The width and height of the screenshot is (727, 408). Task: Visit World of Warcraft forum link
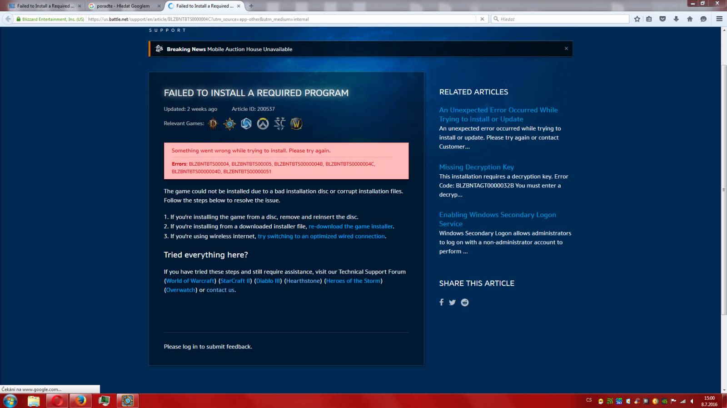point(190,281)
